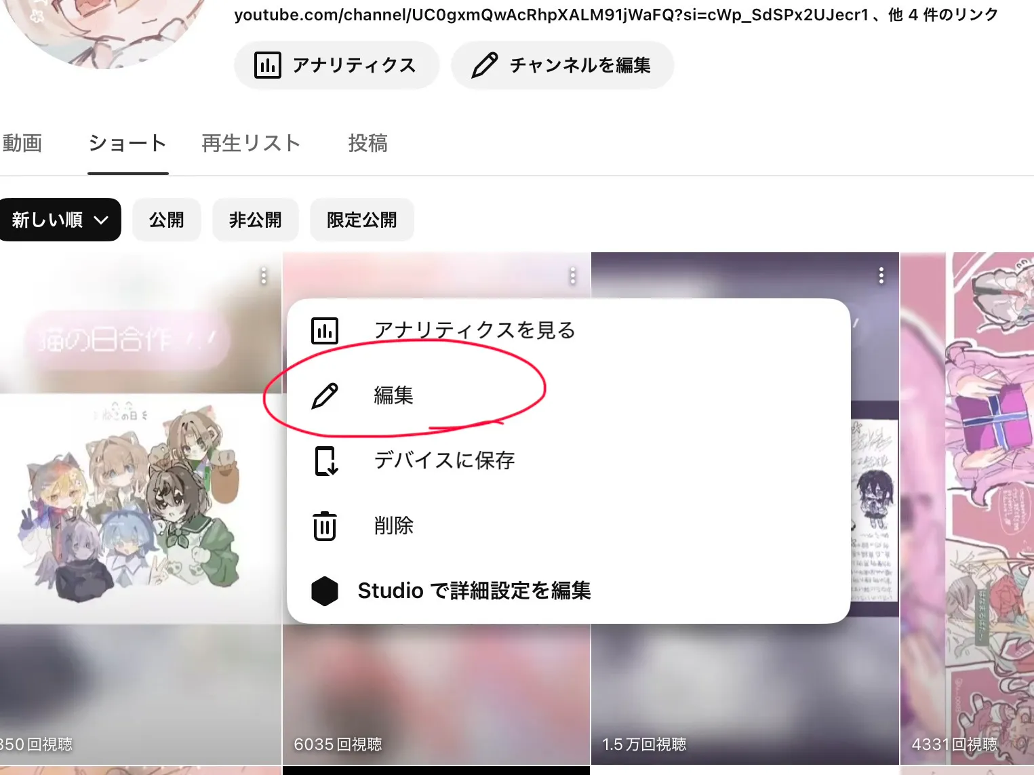Click the chart icon in the アナリティクス button
Screen dimensions: 1034x775
(x=267, y=65)
